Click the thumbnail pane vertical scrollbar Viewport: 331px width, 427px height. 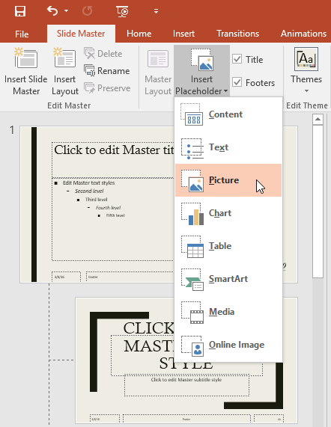pos(318,201)
